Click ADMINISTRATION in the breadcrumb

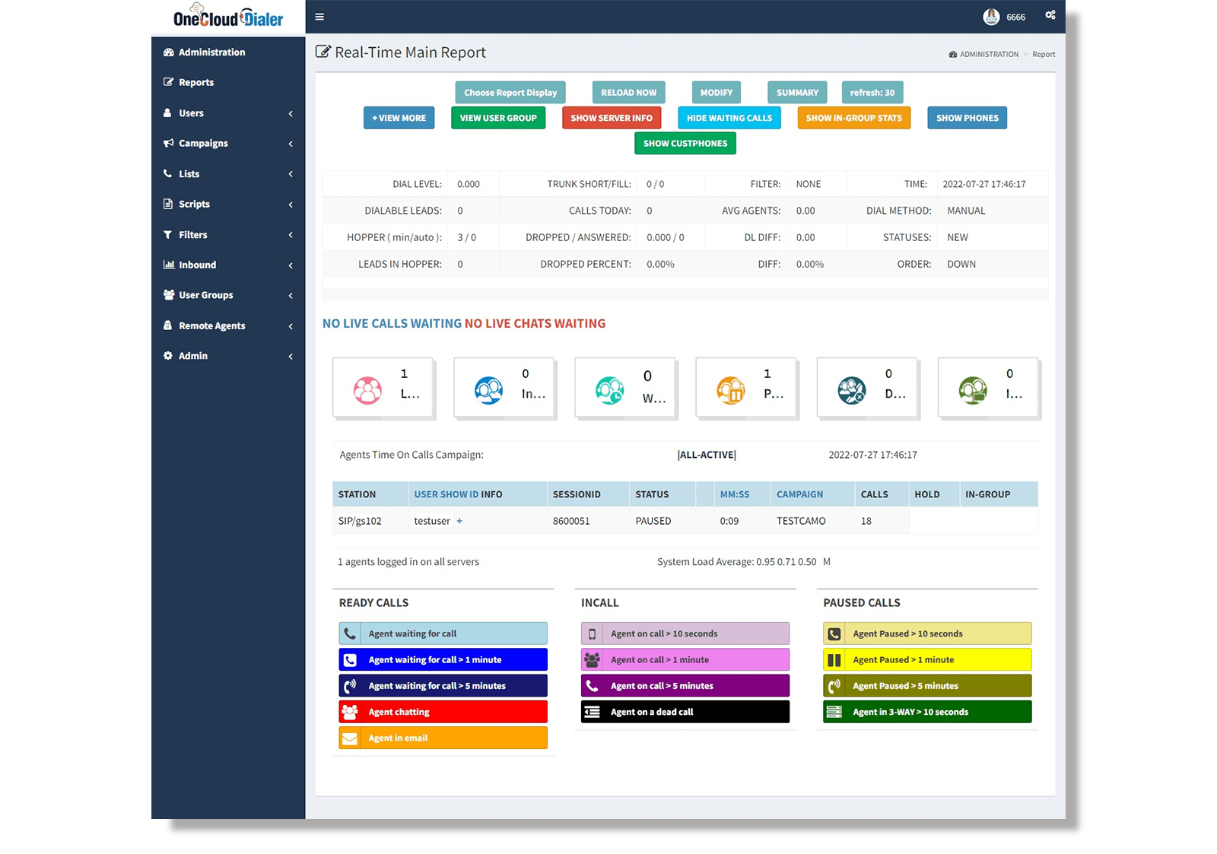pyautogui.click(x=989, y=54)
